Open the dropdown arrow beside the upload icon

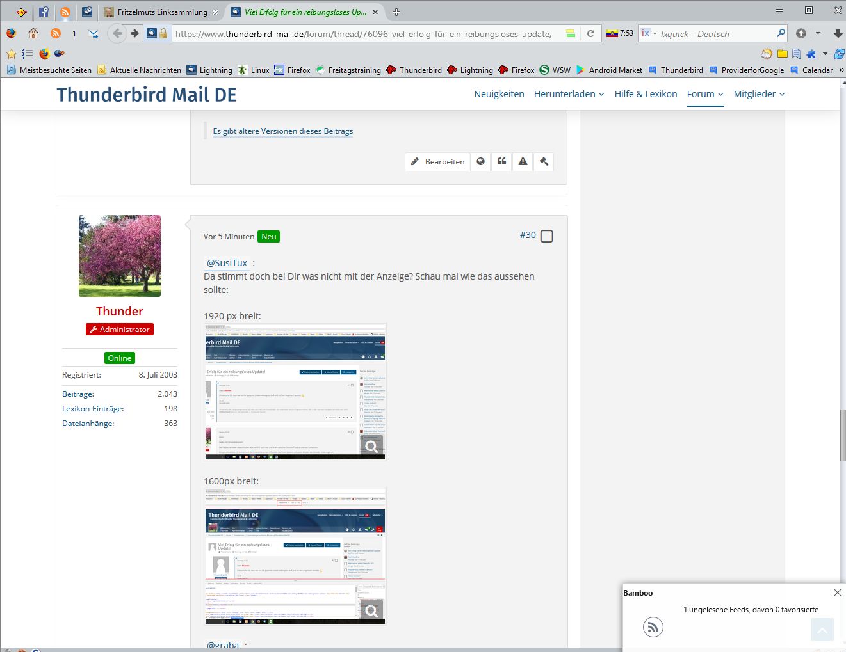point(818,33)
